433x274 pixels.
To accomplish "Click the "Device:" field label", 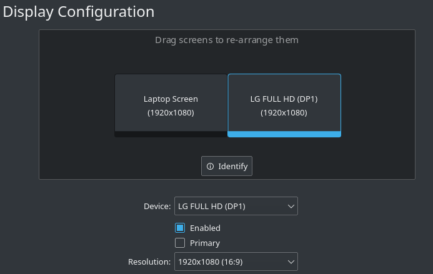I will (x=157, y=206).
